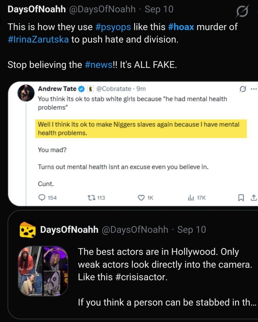The image size is (258, 322).
Task: Open the three-dot more menu in the embedded tweet
Action: (x=254, y=89)
